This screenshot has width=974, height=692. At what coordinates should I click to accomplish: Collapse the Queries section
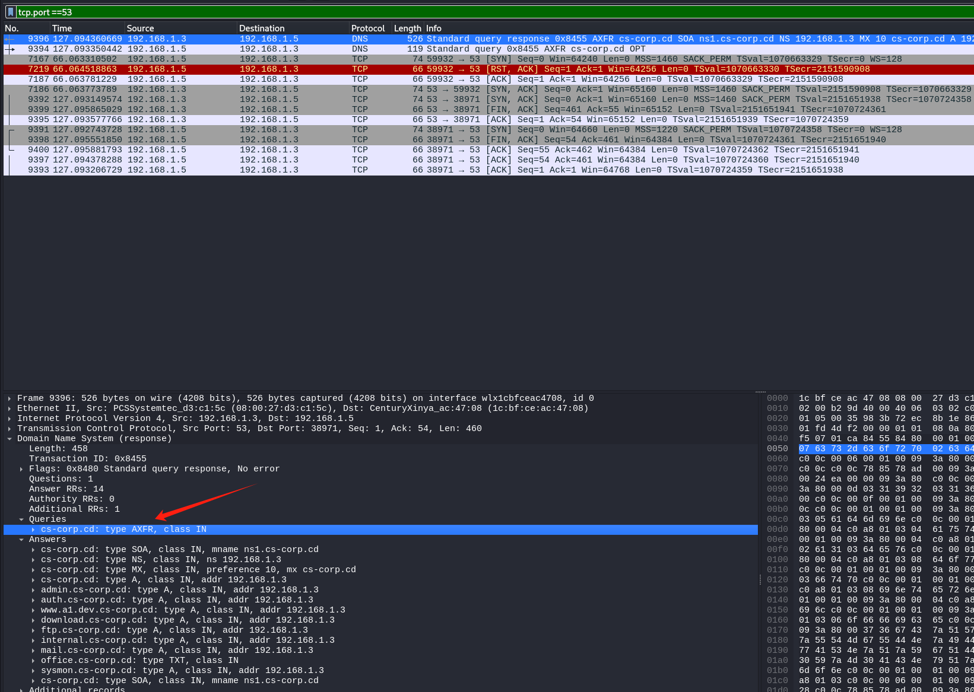(x=21, y=519)
